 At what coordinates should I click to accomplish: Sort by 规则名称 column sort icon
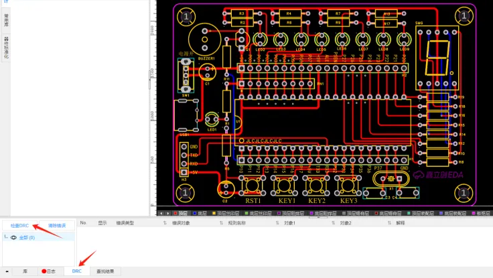[277, 223]
